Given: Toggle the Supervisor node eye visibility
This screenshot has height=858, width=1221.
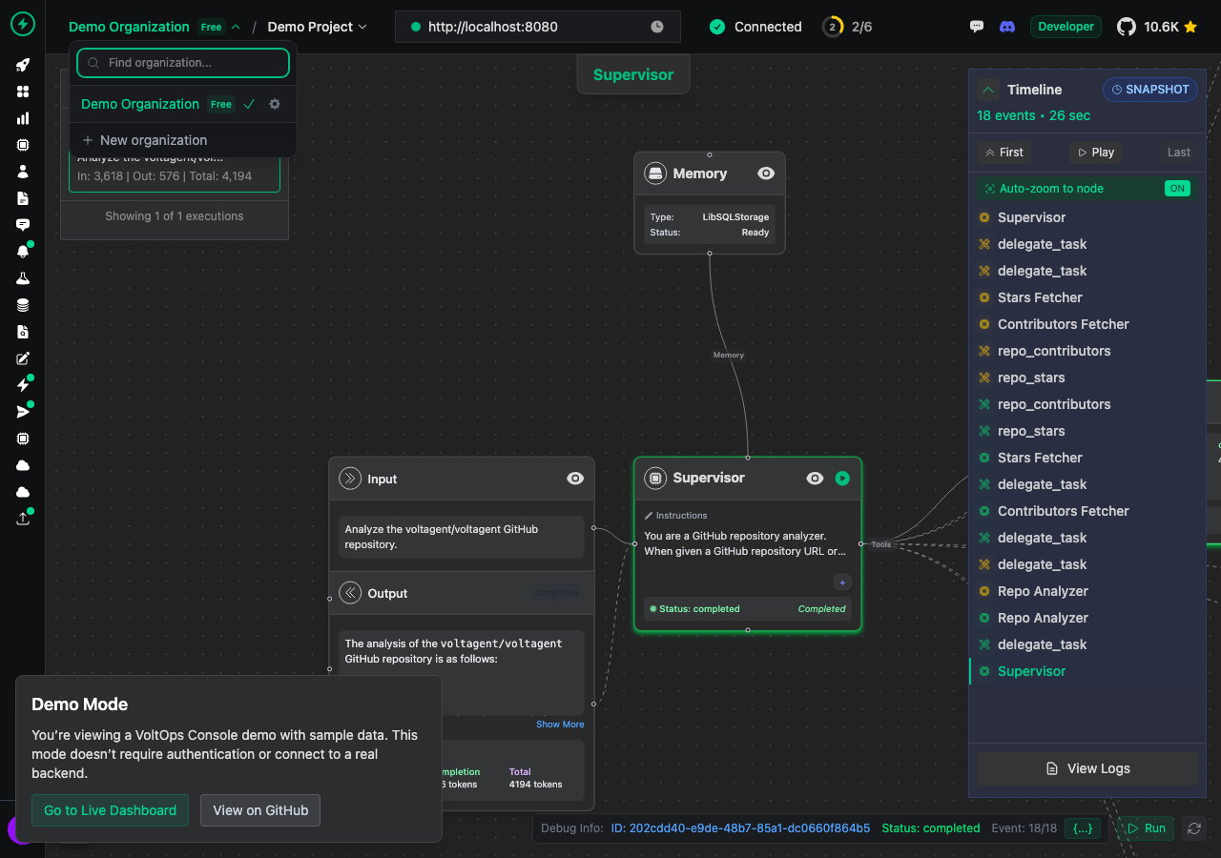Looking at the screenshot, I should 815,479.
